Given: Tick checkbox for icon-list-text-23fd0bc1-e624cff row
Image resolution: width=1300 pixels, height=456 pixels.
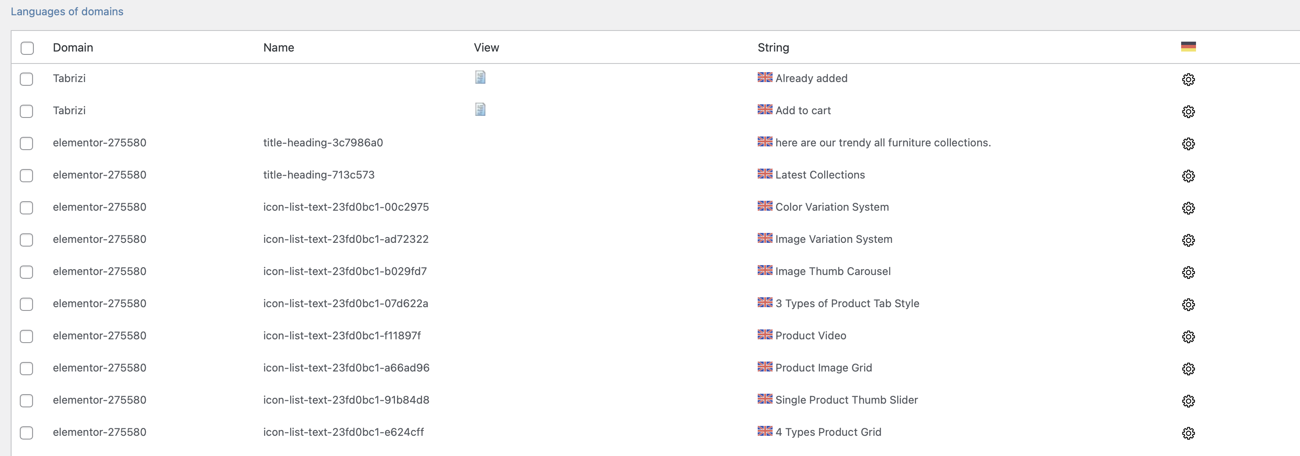Looking at the screenshot, I should (26, 433).
